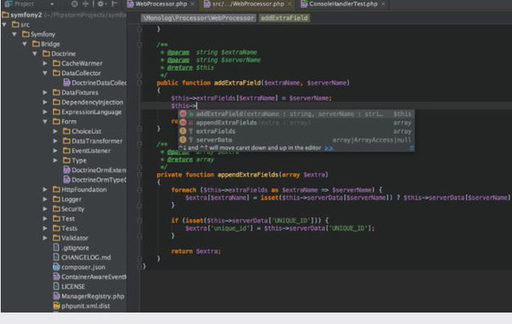Fold the addExtraField function via gutter marker
512x324 pixels.
(139, 83)
